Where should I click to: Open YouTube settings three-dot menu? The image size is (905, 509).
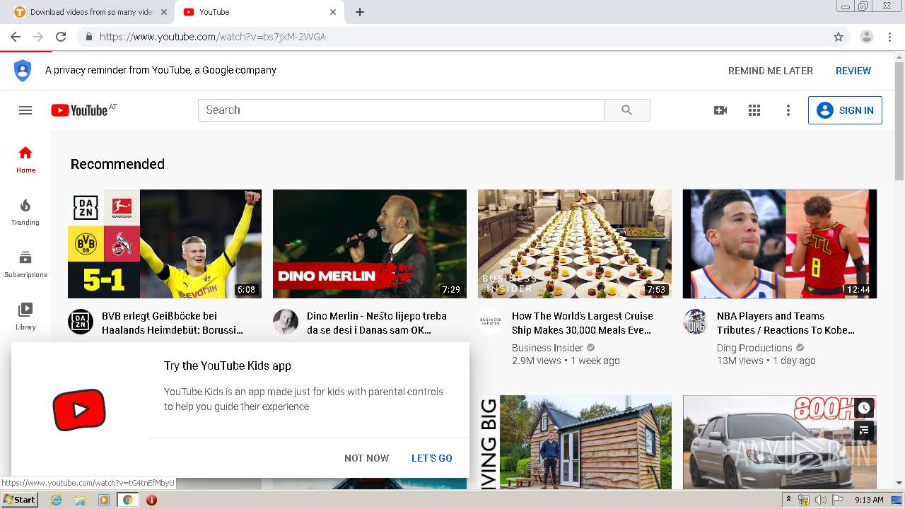788,110
